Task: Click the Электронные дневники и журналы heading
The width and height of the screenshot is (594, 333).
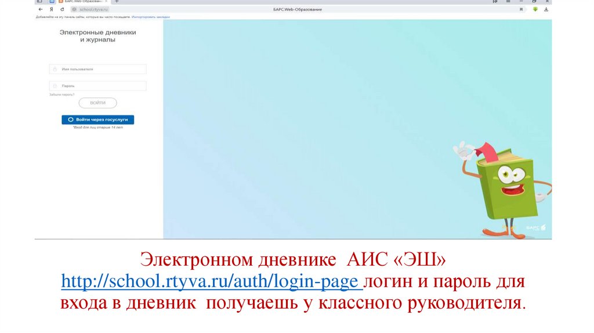Action: tap(97, 36)
